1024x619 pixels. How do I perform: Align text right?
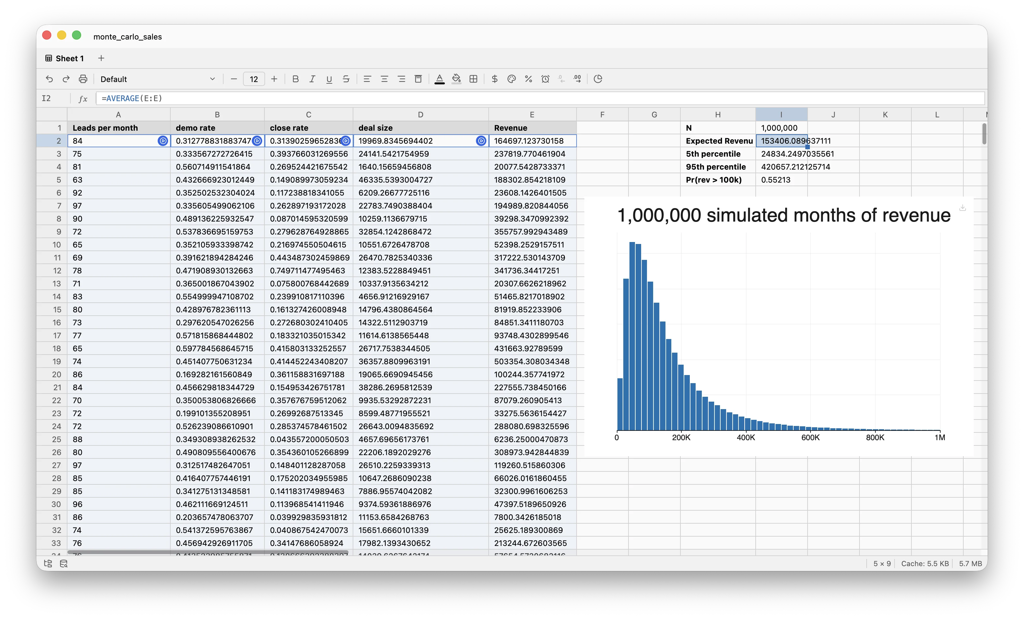click(401, 79)
